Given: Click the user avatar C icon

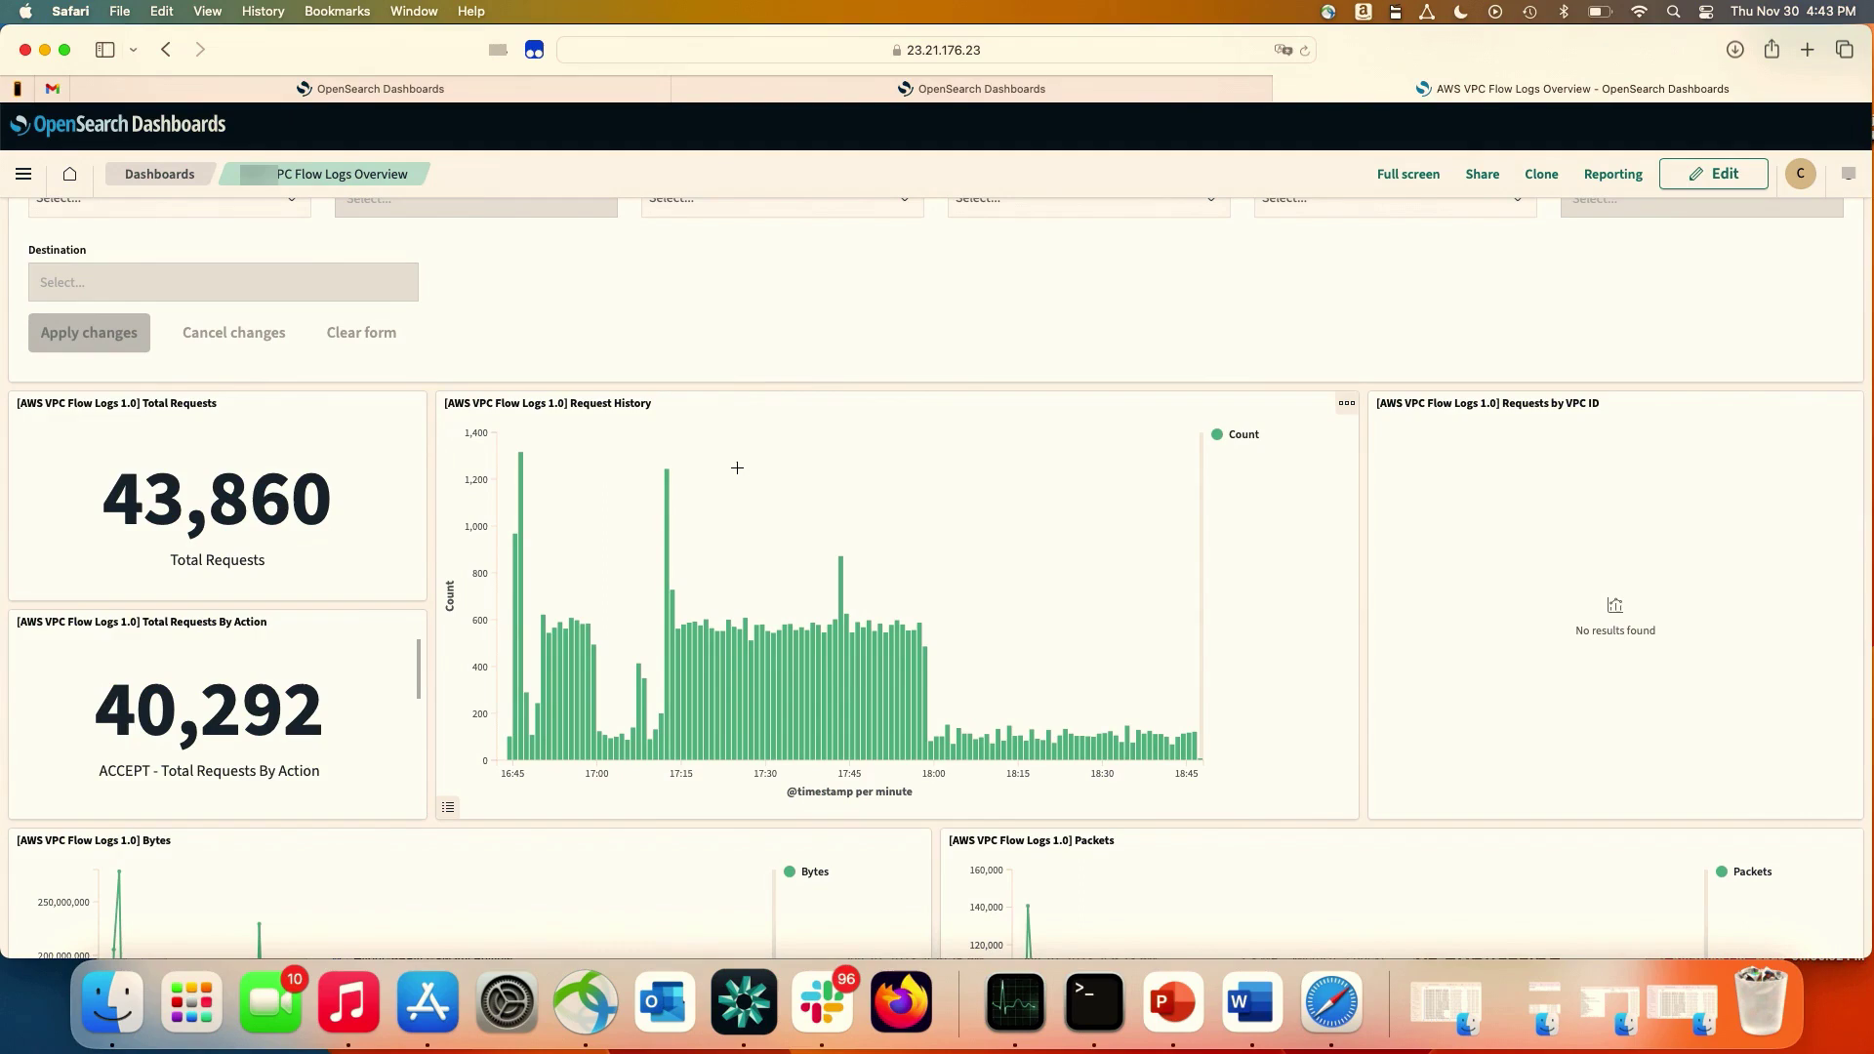Looking at the screenshot, I should tap(1800, 174).
